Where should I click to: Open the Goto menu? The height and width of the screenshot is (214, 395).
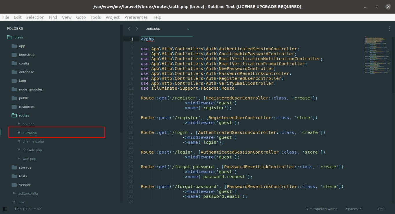tap(81, 17)
